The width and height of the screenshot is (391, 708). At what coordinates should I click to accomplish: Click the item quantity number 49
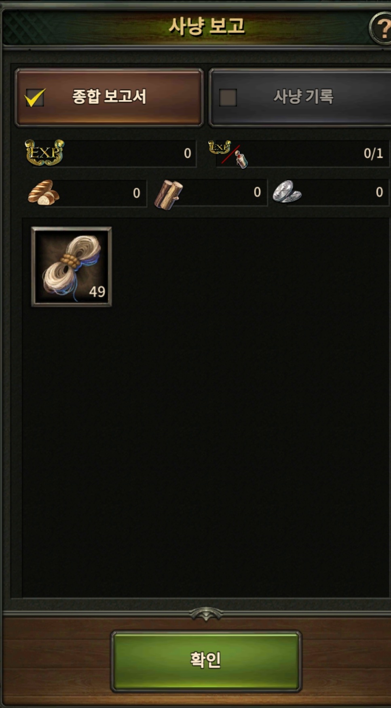[97, 291]
